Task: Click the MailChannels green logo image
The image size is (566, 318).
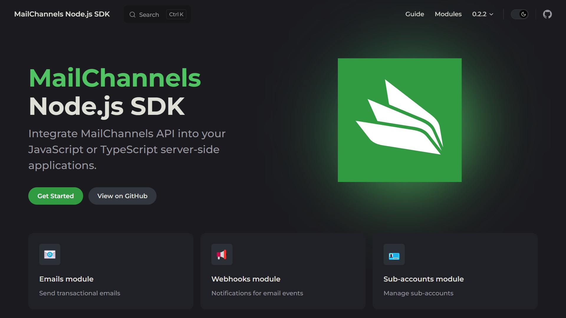Action: pyautogui.click(x=400, y=120)
